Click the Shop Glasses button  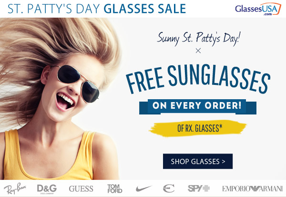(198, 161)
